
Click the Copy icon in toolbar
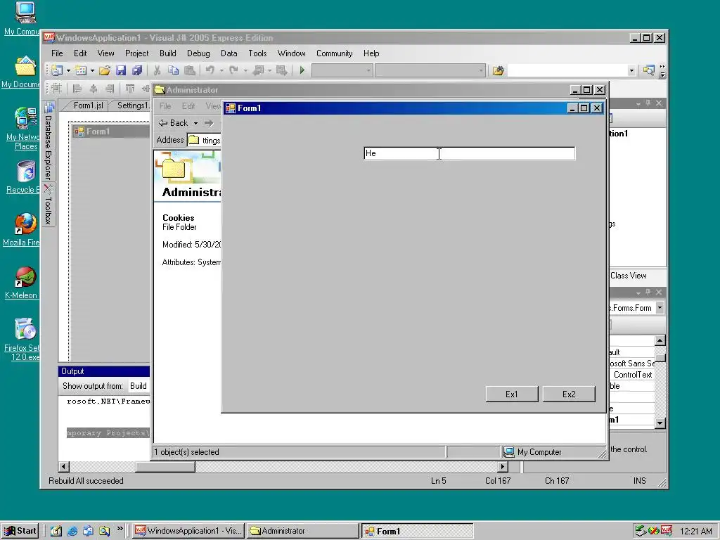click(173, 70)
